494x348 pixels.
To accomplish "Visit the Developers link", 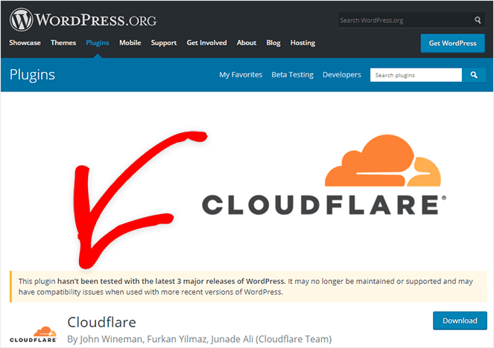I will [341, 75].
